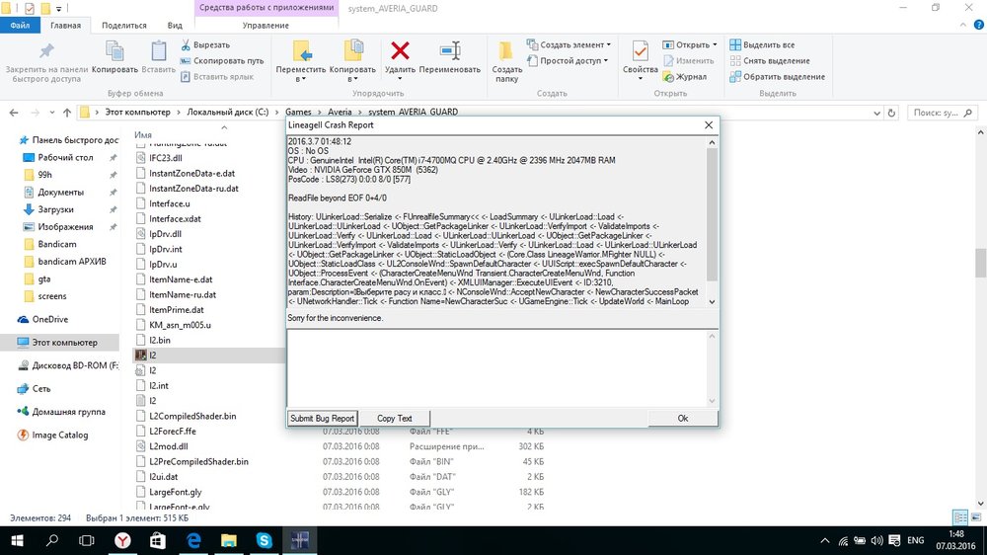Screen dimensions: 987x555
Task: Open the Share (Поделиться) ribbon tab
Action: (x=124, y=25)
